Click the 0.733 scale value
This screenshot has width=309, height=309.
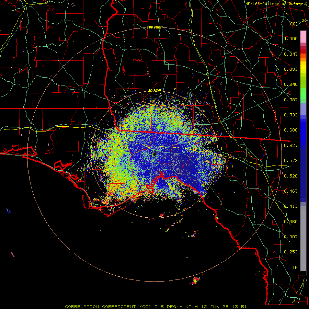(x=291, y=115)
